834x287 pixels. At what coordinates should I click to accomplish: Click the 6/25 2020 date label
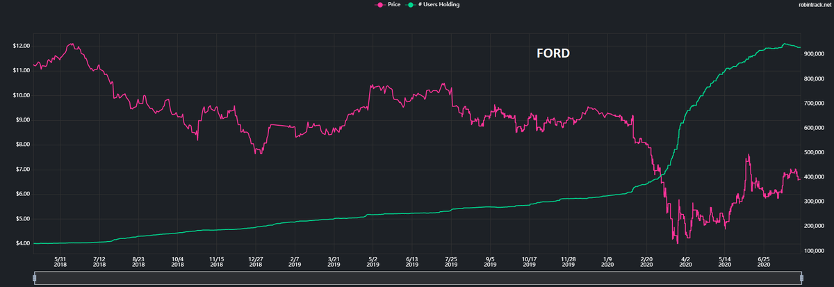click(x=764, y=261)
